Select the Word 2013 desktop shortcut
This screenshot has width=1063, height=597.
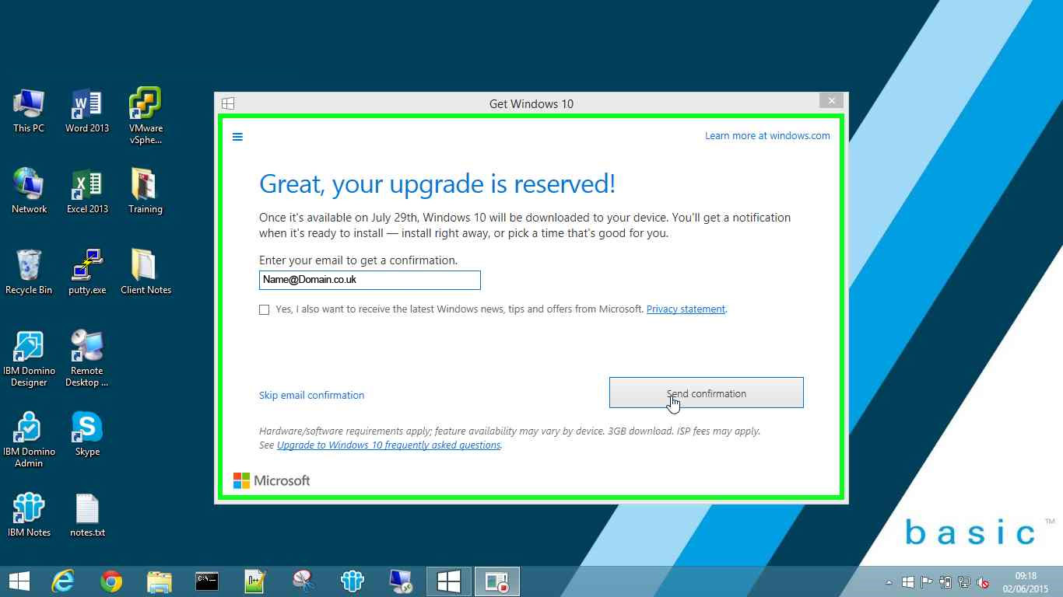pos(87,110)
